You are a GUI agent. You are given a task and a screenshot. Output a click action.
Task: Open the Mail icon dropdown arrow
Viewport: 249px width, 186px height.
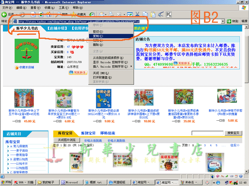pyautogui.click(x=105, y=14)
